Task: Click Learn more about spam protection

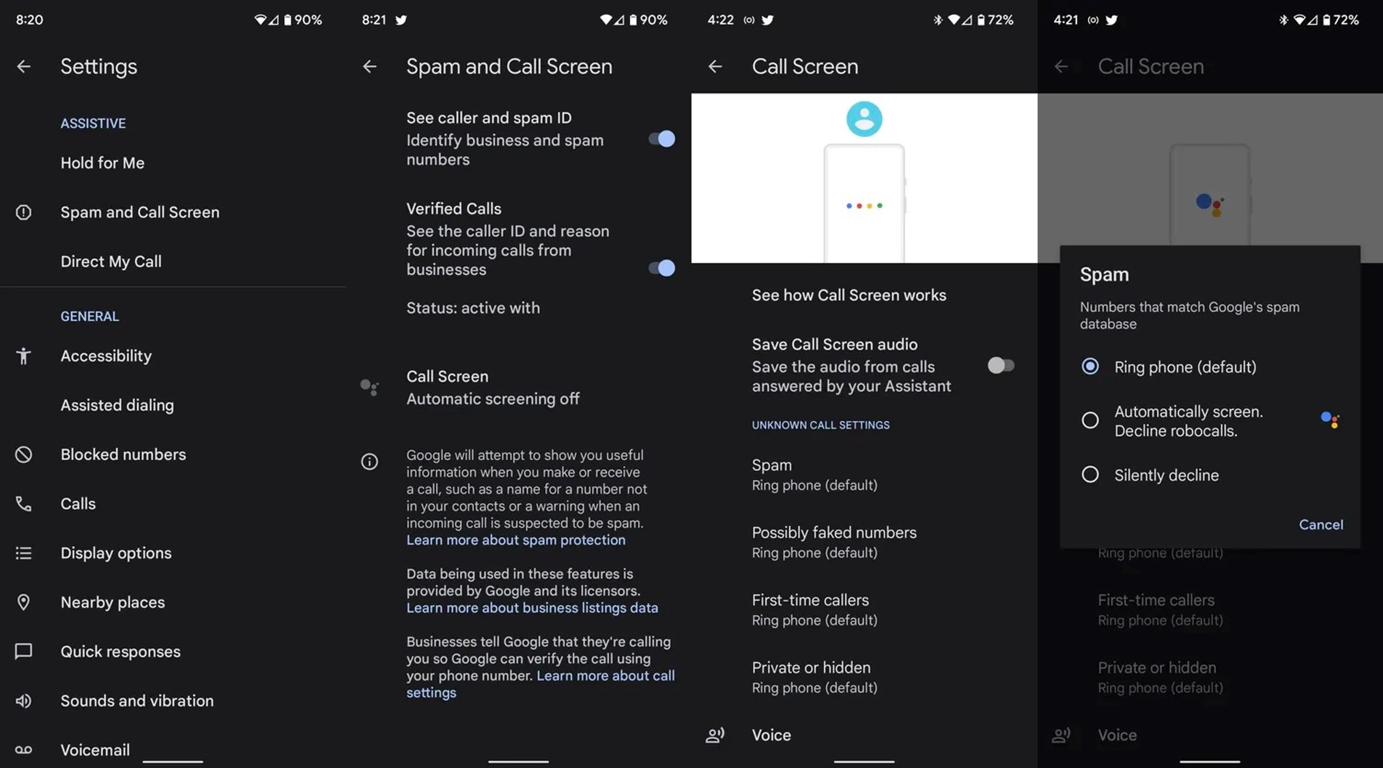Action: pyautogui.click(x=515, y=540)
